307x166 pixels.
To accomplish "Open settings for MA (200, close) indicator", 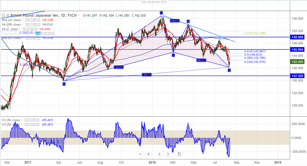I will click(31, 25).
